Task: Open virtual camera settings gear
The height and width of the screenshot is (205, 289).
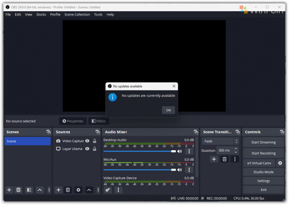Action: 280,163
